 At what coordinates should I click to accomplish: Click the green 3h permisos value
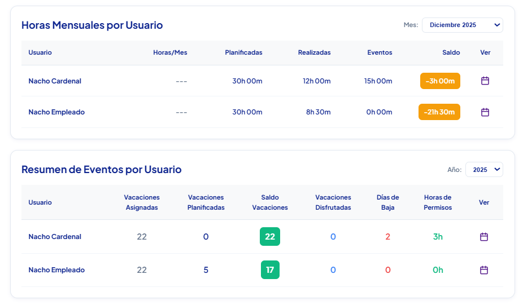[438, 236]
